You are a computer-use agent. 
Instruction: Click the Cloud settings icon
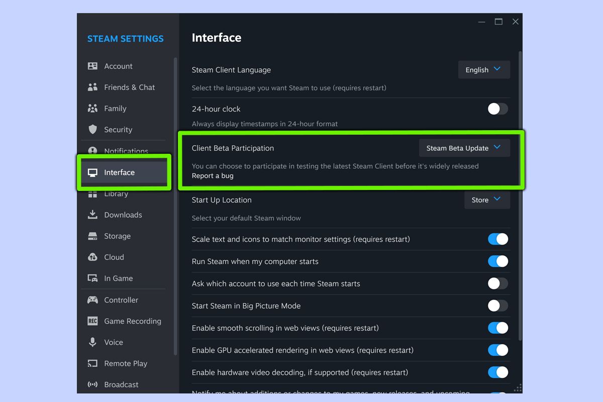(x=93, y=257)
